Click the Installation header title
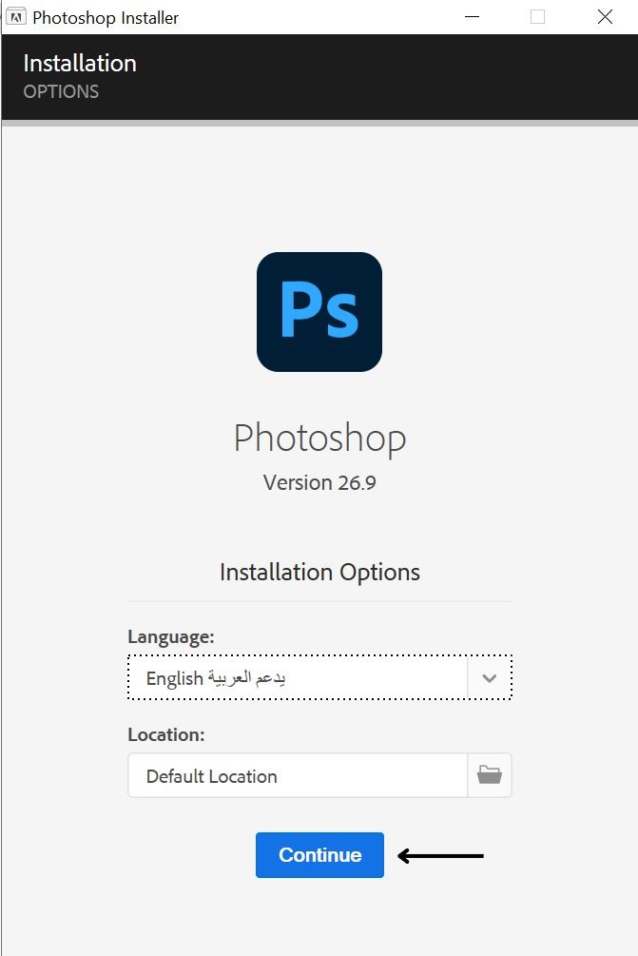 pos(80,64)
